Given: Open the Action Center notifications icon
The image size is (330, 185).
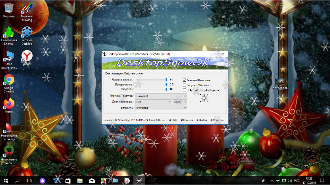Looking at the screenshot, I should pyautogui.click(x=322, y=180).
